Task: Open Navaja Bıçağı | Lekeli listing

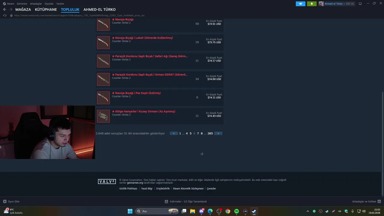Action: [x=160, y=42]
